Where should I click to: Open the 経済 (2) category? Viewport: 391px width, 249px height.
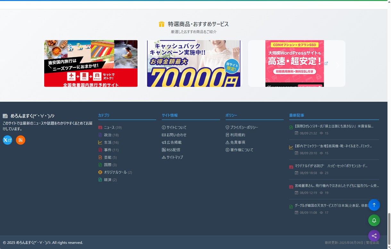coord(107,180)
